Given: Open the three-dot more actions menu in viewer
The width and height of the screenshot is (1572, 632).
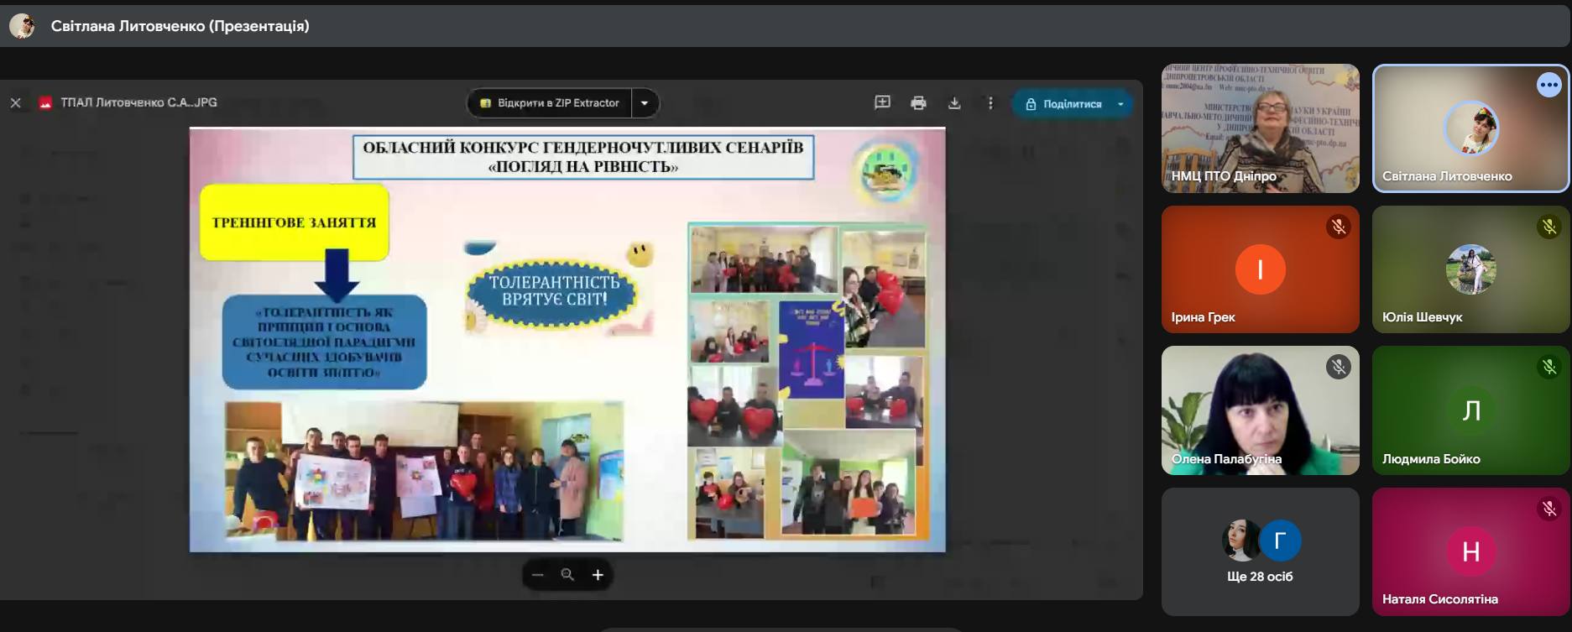Looking at the screenshot, I should pyautogui.click(x=990, y=102).
